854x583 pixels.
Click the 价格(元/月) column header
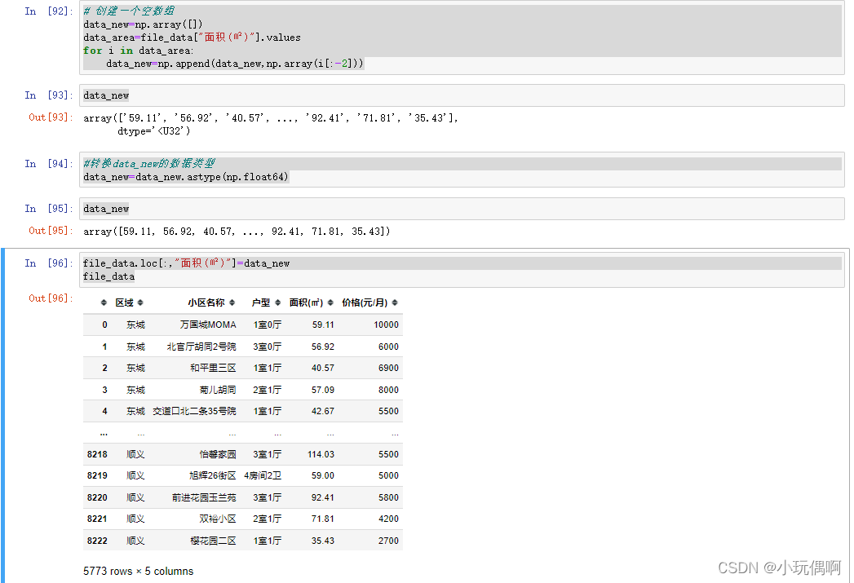click(x=365, y=303)
